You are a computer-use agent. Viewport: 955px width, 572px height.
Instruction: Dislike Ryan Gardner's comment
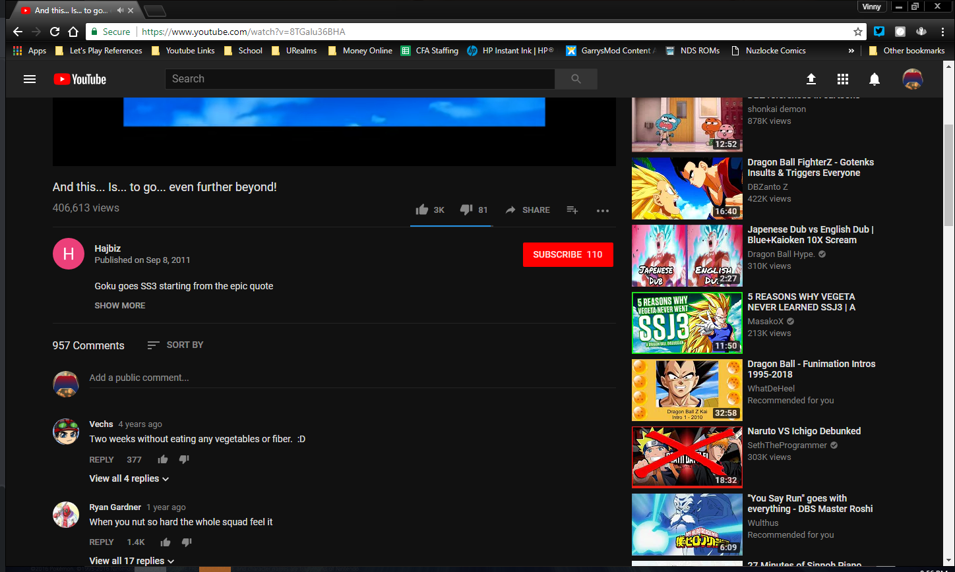coord(187,542)
